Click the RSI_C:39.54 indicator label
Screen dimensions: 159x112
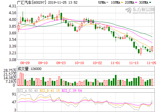[72, 91]
